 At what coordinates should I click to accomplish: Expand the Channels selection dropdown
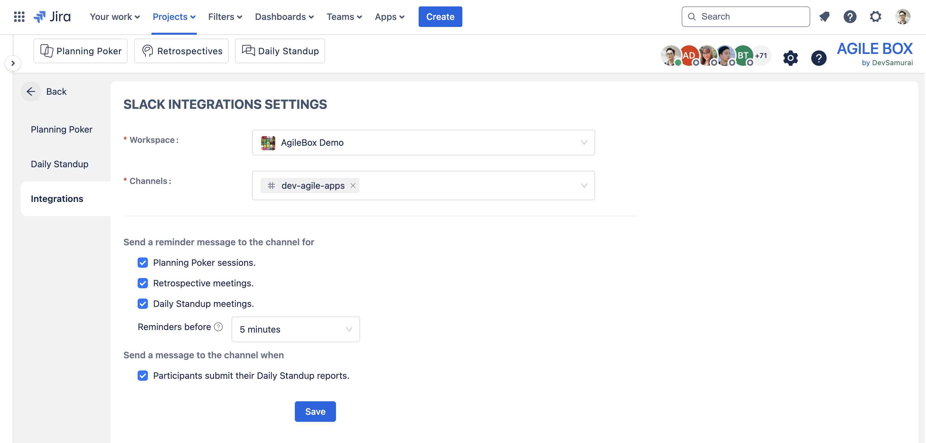click(584, 186)
